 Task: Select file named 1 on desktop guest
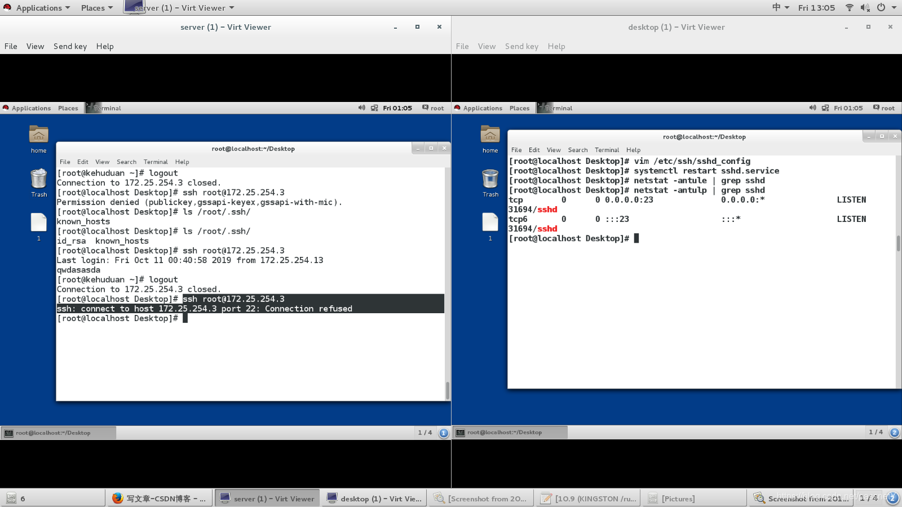pos(490,227)
